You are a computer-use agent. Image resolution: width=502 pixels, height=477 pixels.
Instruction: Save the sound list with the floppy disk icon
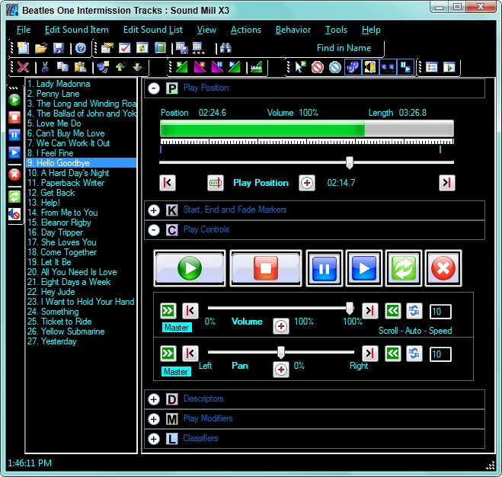59,48
